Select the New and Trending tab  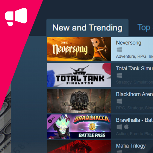87,28
